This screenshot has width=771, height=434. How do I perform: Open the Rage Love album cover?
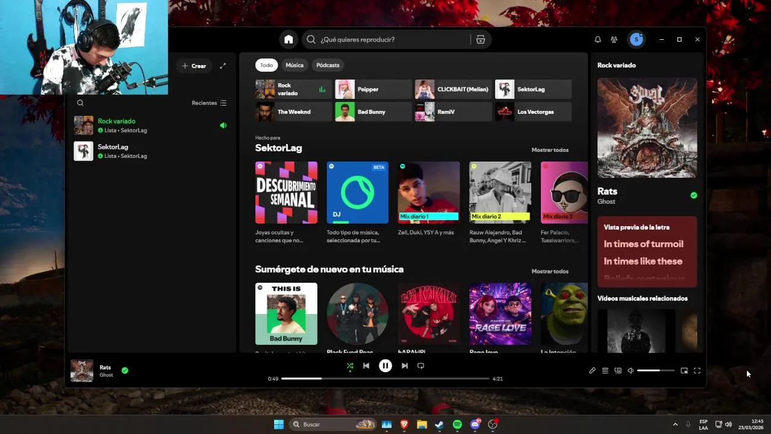tap(500, 313)
